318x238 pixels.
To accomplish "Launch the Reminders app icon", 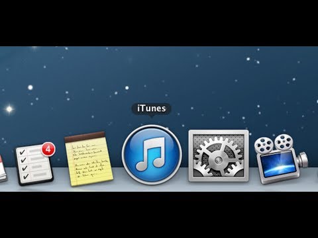I will click(x=35, y=164).
